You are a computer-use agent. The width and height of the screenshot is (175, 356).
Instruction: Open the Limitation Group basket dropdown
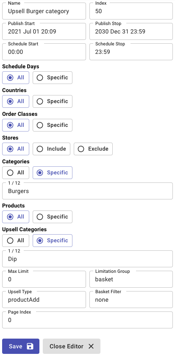[131, 279]
